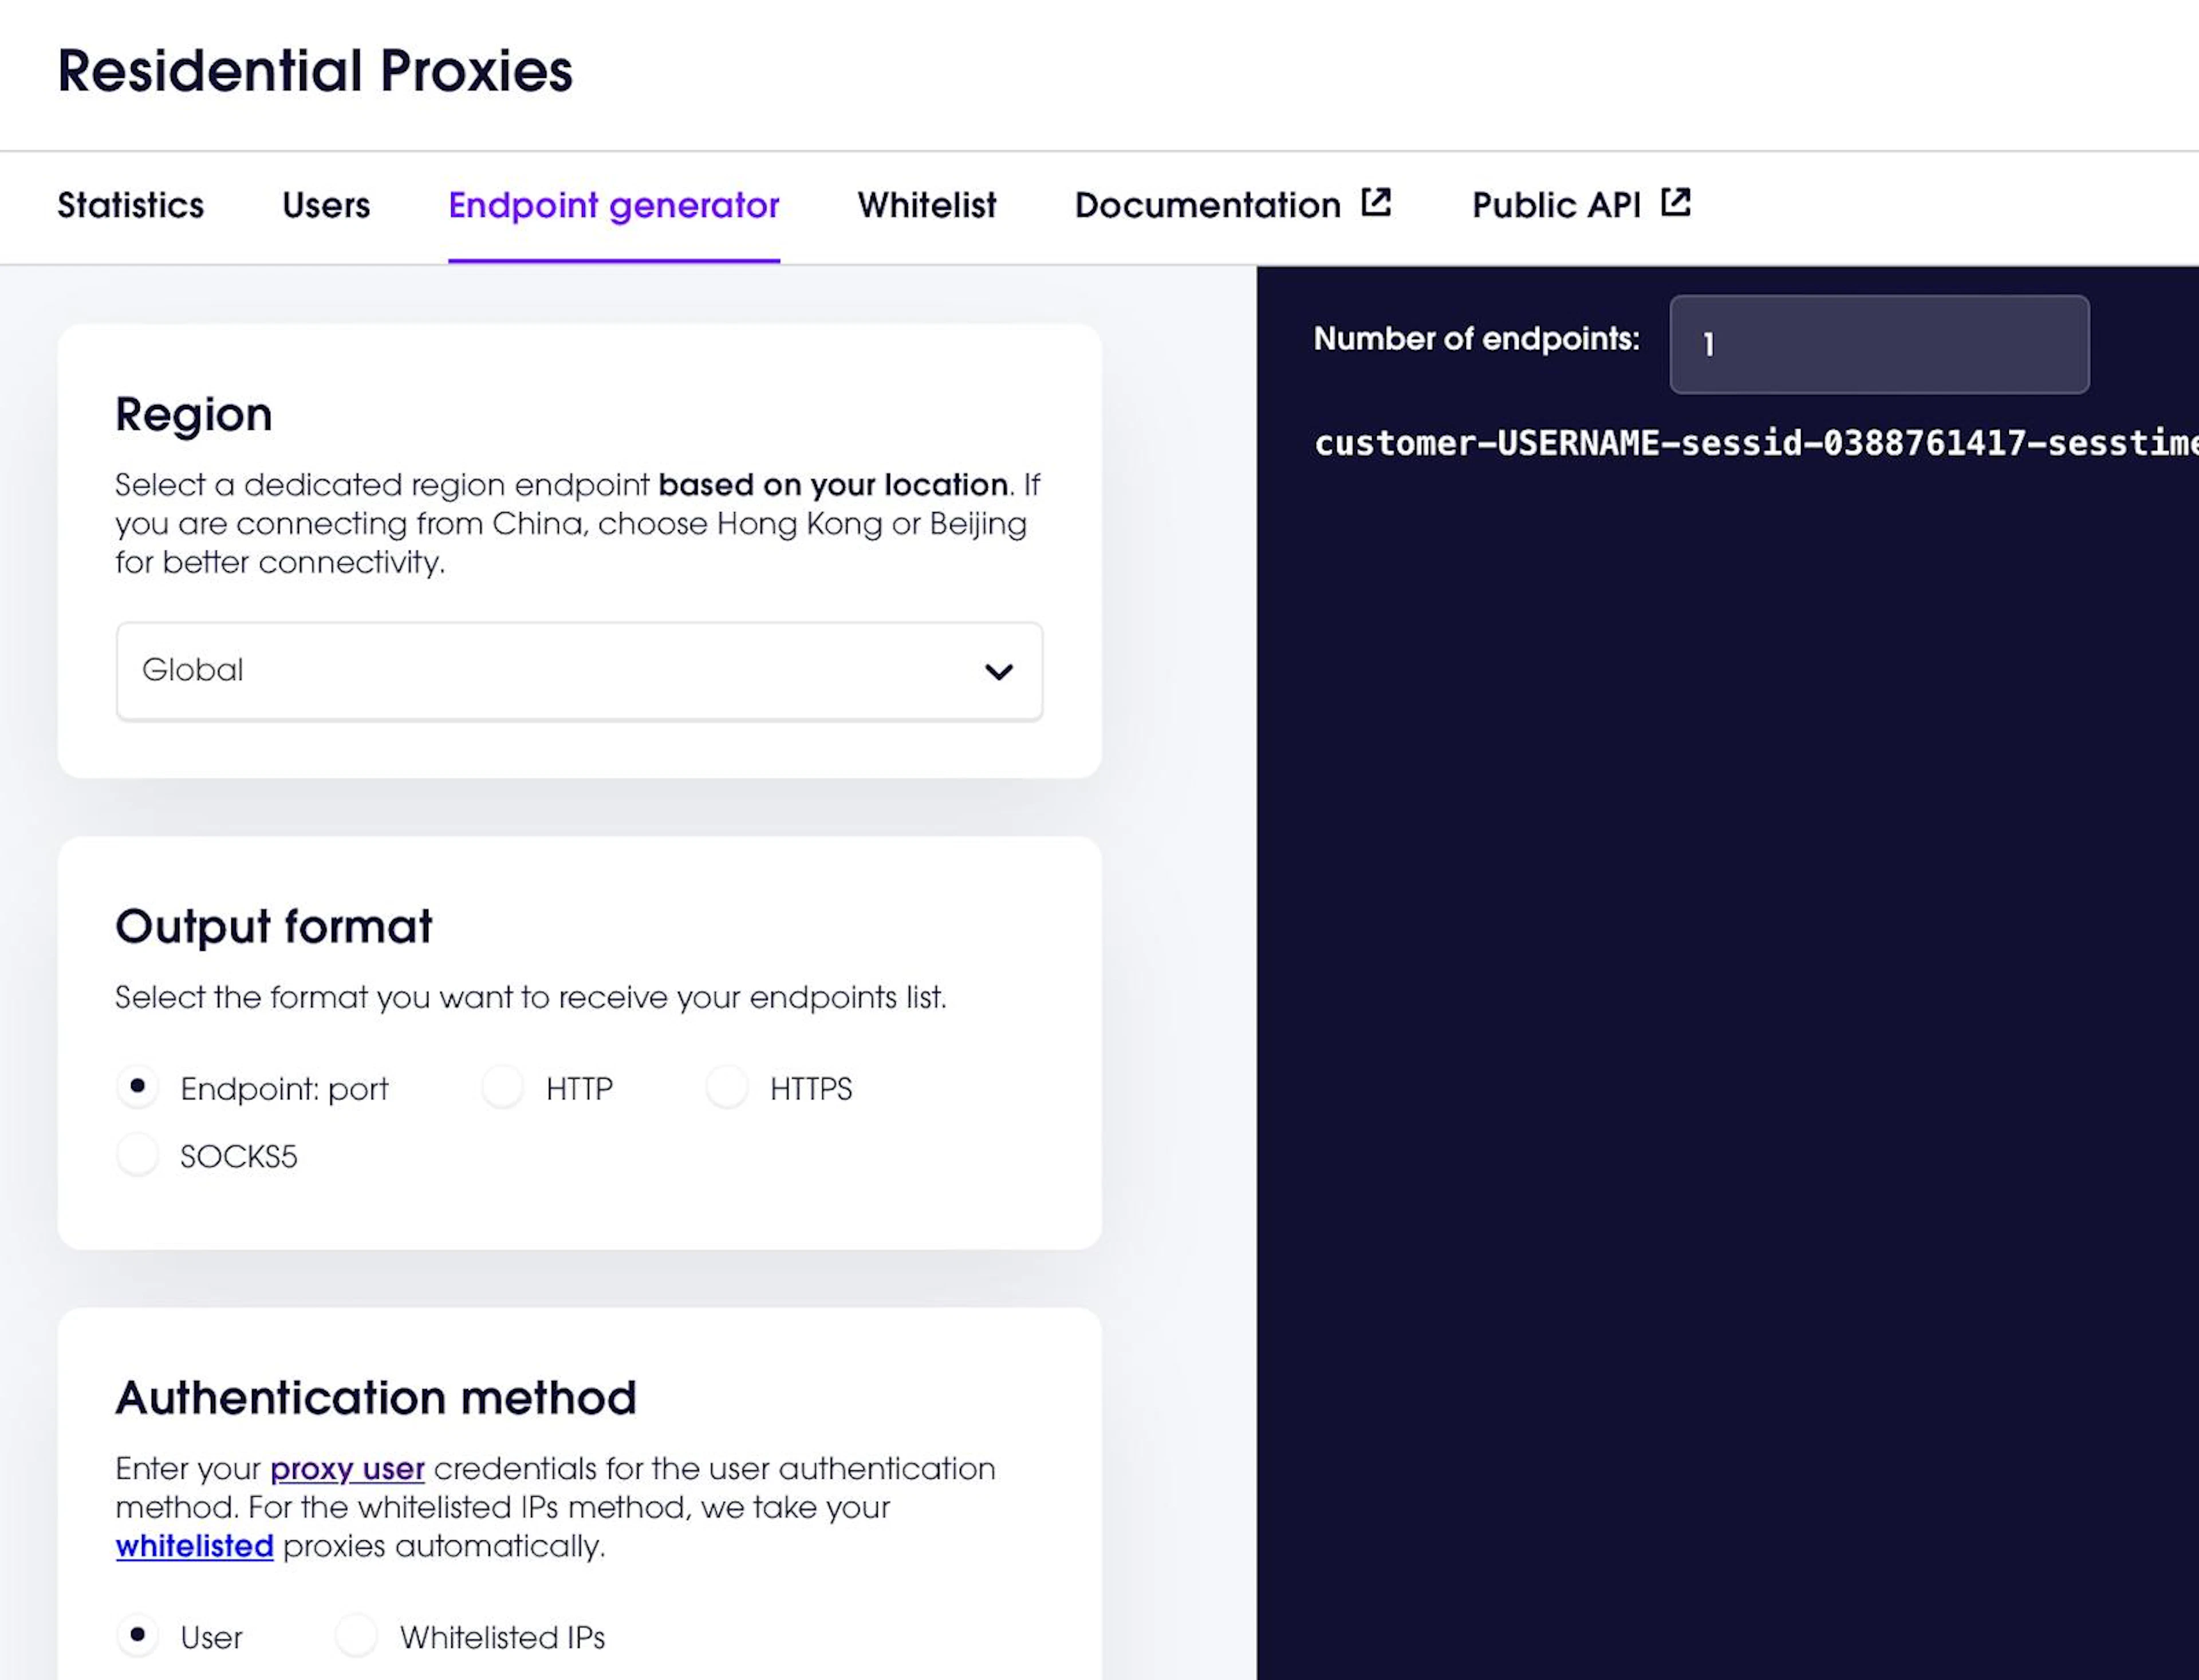Choose the HTTPS output format
The height and width of the screenshot is (1680, 2199).
pos(727,1087)
